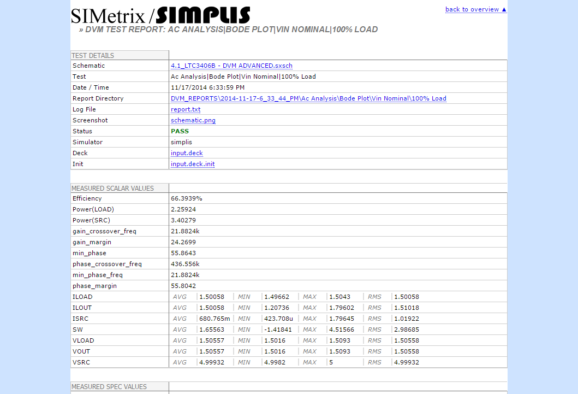Click the phase_margin row label
Screen dimensions: 578x394
tap(94, 286)
